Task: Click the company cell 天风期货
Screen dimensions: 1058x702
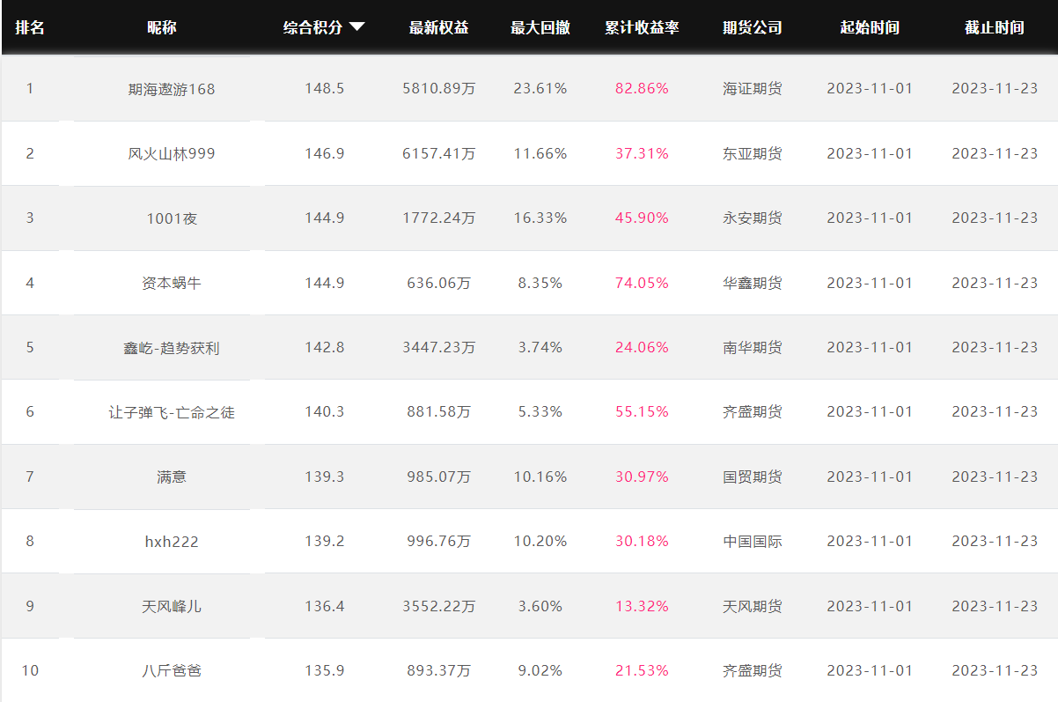Action: click(x=753, y=606)
